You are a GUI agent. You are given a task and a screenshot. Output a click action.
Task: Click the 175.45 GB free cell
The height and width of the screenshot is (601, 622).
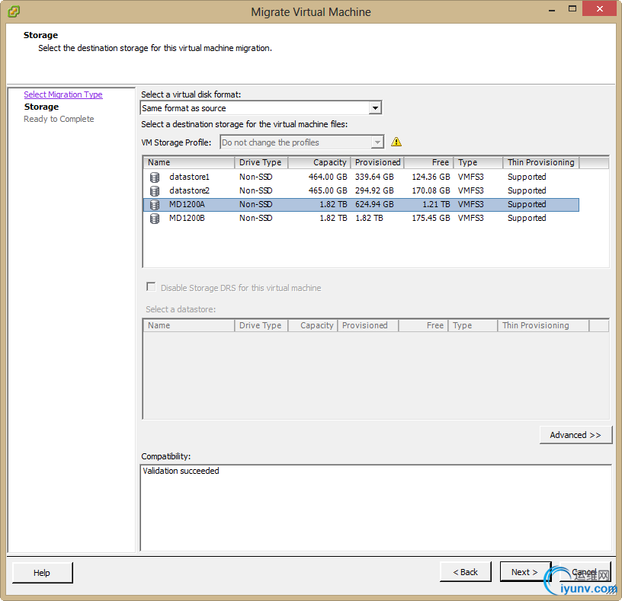tap(431, 218)
